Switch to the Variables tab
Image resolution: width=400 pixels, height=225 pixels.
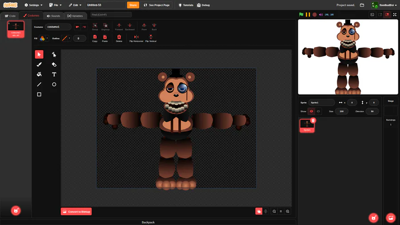tap(75, 16)
